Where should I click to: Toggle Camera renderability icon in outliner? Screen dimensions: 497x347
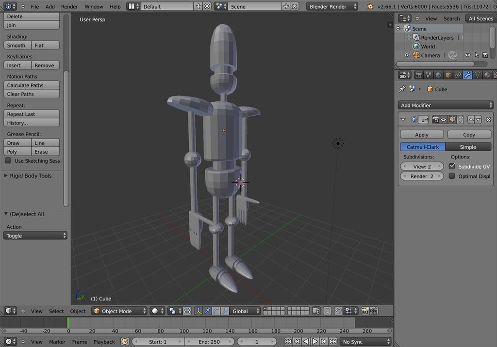point(485,55)
